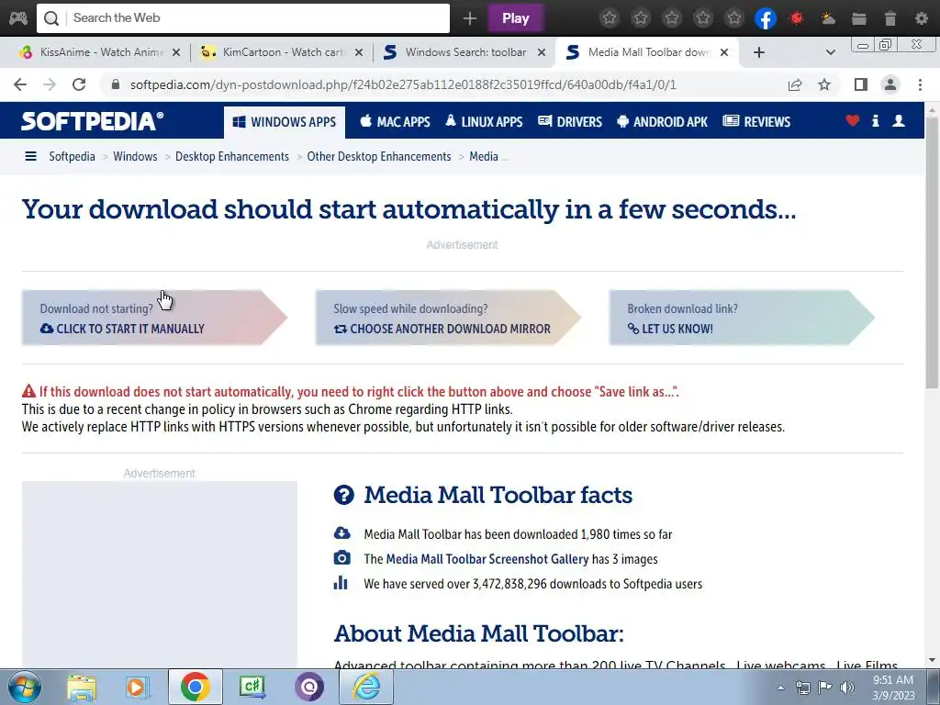Open the Mac Apps section
Viewport: 940px width, 705px height.
[395, 122]
